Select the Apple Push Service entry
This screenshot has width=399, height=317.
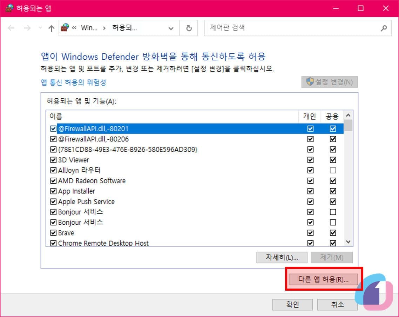tap(86, 202)
